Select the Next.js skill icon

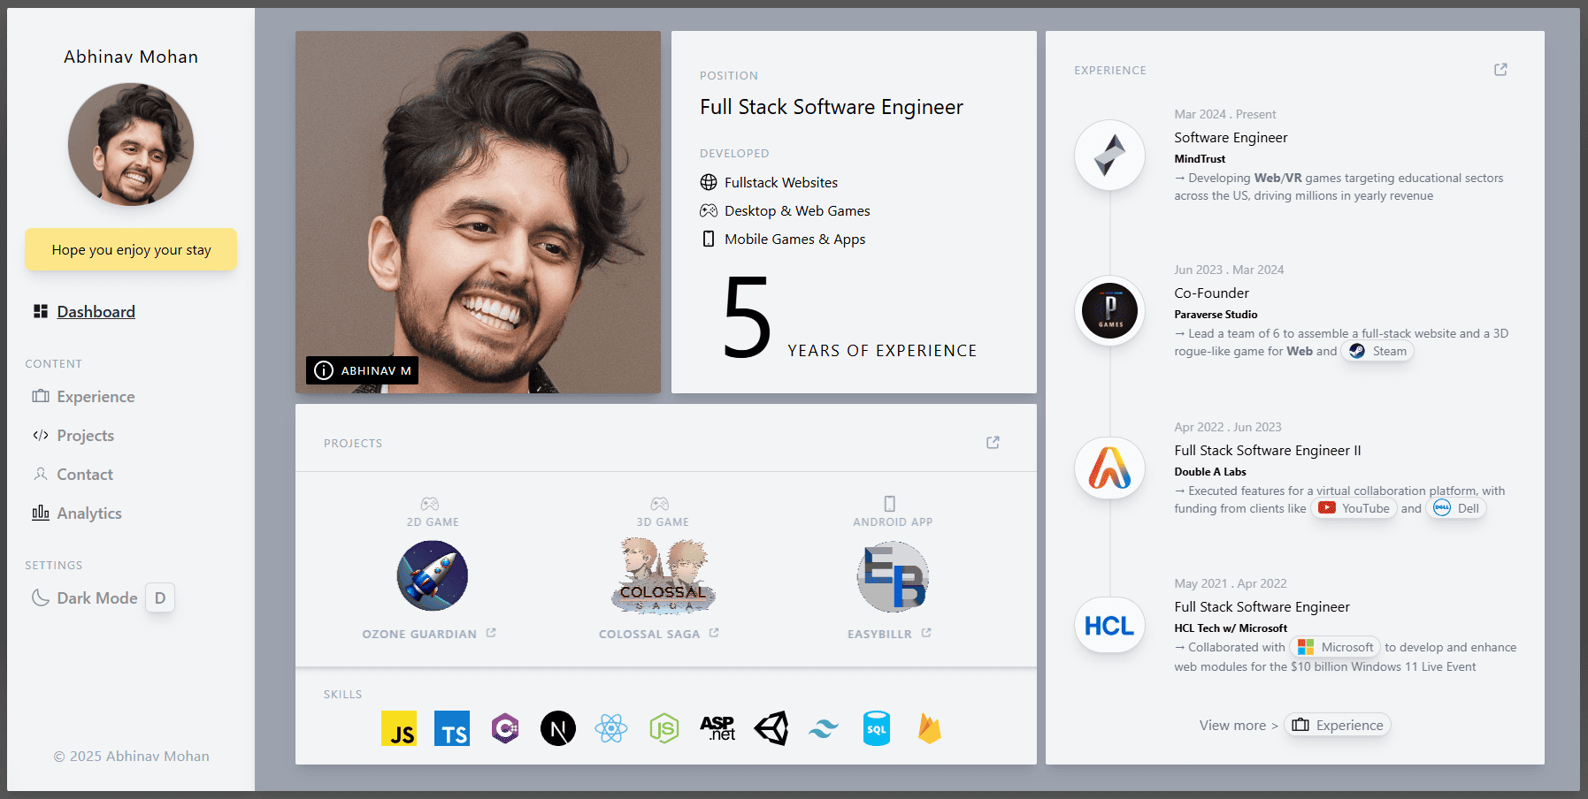(x=558, y=728)
